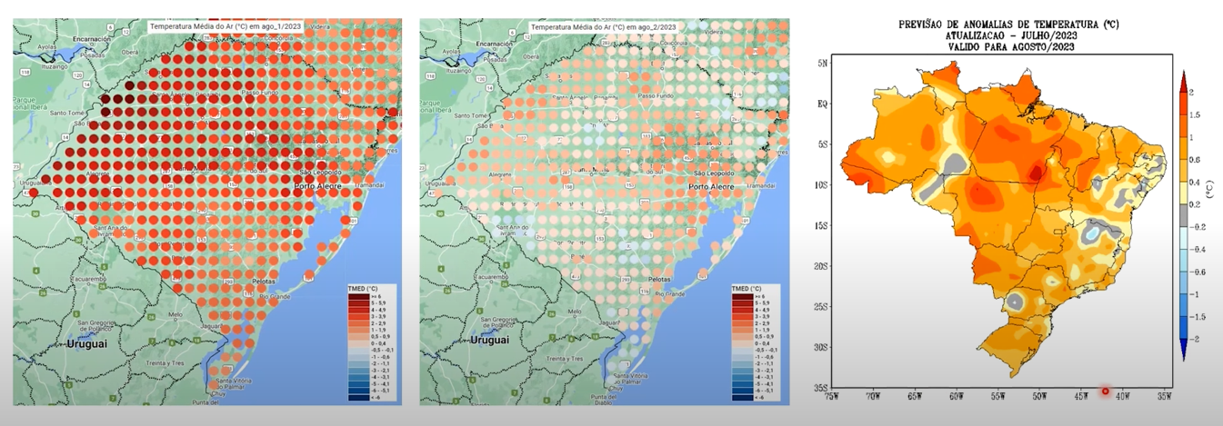The image size is (1223, 426).
Task: Click Melo on the middle map
Action: 573,312
